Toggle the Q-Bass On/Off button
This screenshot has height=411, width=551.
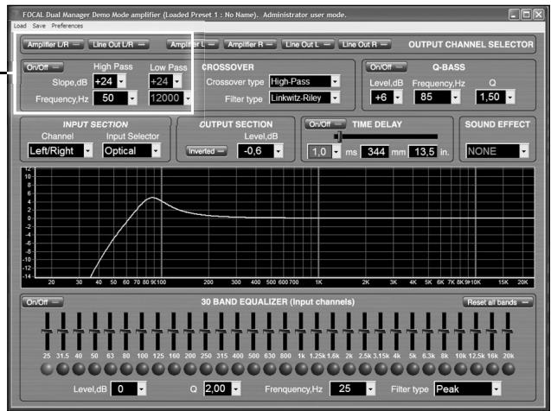(386, 67)
